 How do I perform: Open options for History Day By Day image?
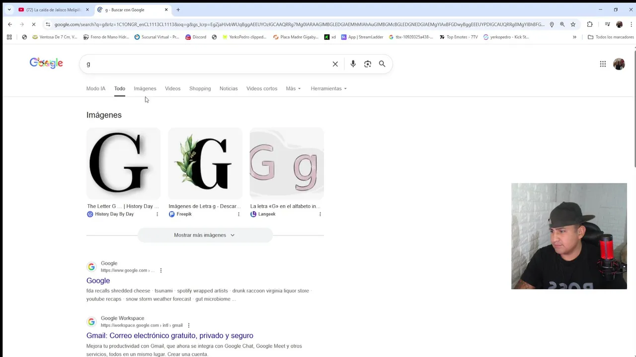point(157,214)
